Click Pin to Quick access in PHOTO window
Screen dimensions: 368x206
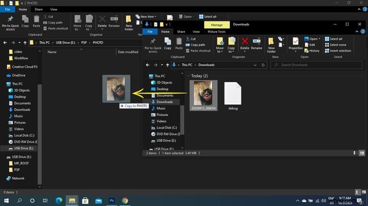click(x=10, y=23)
